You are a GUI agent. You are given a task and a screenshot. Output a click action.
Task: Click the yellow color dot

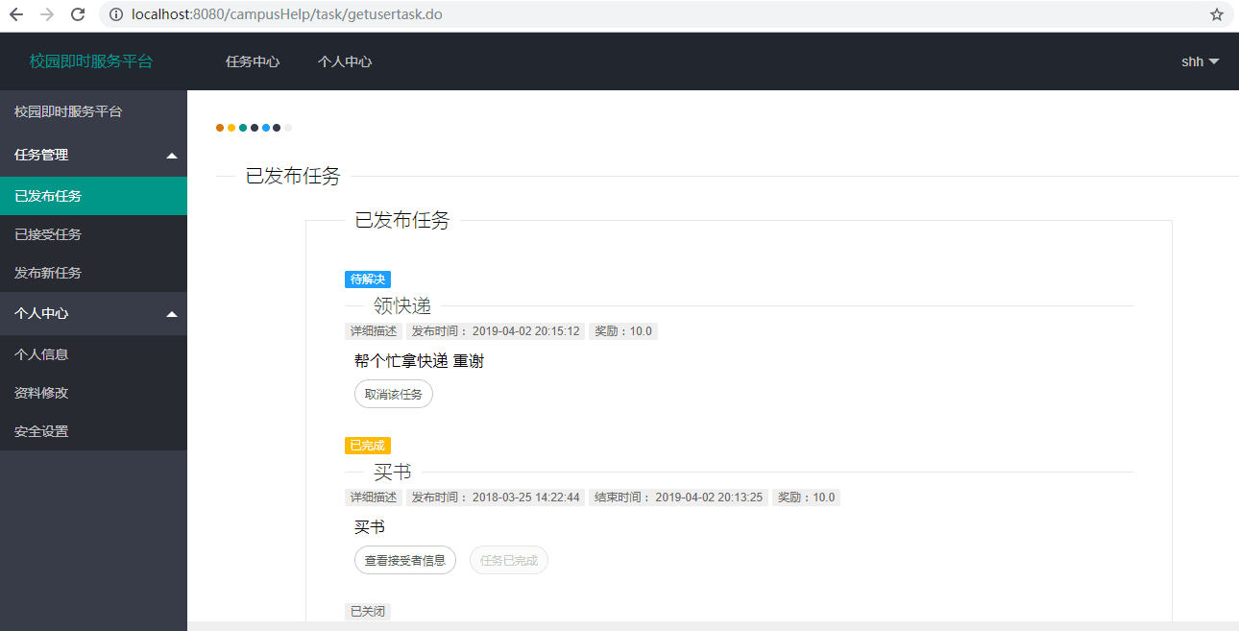(x=231, y=128)
